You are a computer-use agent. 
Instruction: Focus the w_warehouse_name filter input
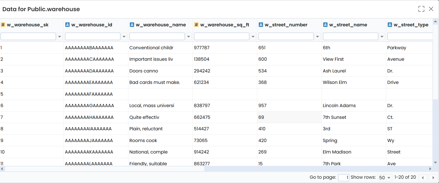(x=157, y=36)
